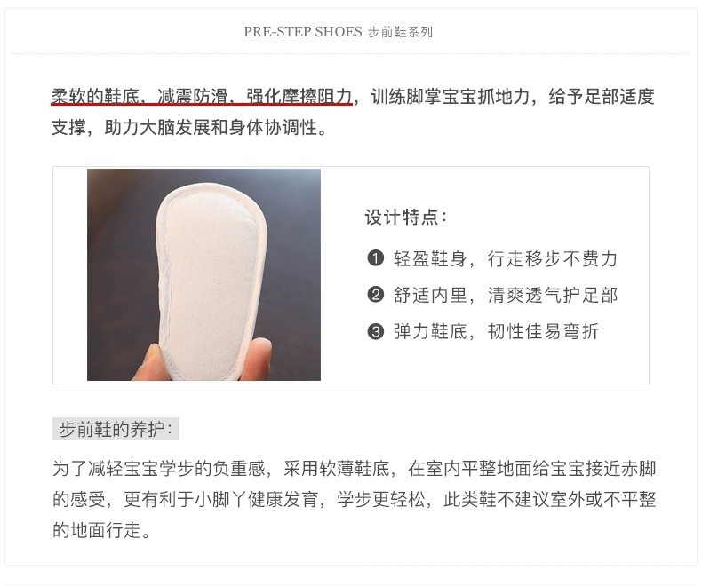Click the gray 步前鞋的养护 label
This screenshot has width=702, height=586.
[116, 430]
